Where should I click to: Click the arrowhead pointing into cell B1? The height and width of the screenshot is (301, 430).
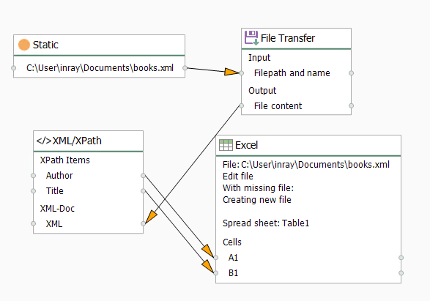(x=207, y=266)
